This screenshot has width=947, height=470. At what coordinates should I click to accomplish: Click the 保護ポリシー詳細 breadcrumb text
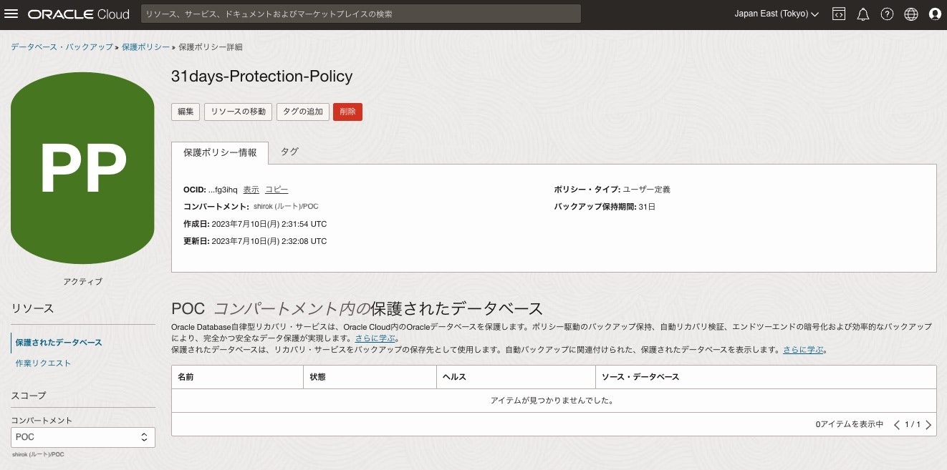(x=210, y=46)
